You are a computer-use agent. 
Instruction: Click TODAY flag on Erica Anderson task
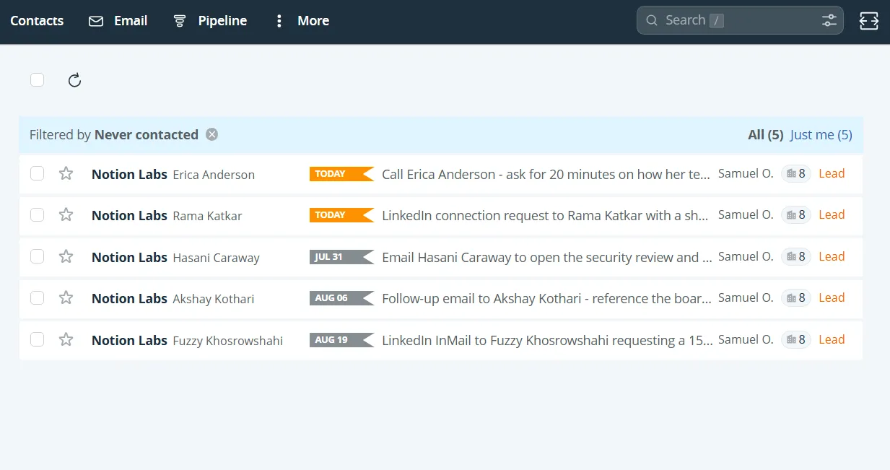pos(341,173)
